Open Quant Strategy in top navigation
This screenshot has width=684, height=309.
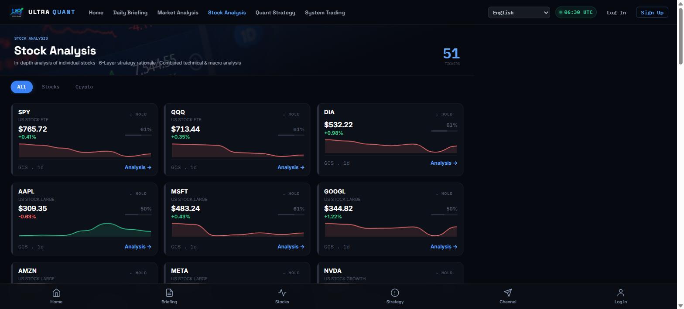click(275, 13)
